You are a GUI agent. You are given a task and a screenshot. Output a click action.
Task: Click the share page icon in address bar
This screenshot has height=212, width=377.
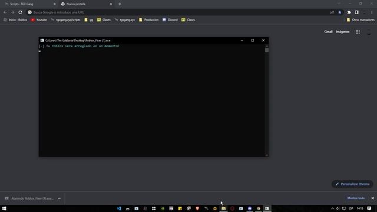point(332,12)
